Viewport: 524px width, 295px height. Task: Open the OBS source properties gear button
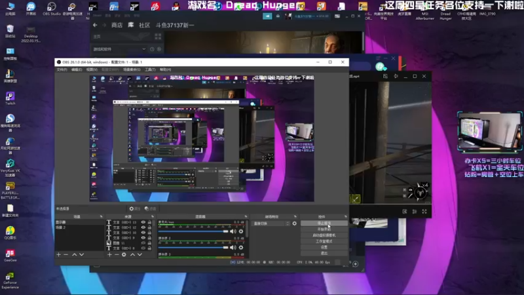tap(134, 208)
